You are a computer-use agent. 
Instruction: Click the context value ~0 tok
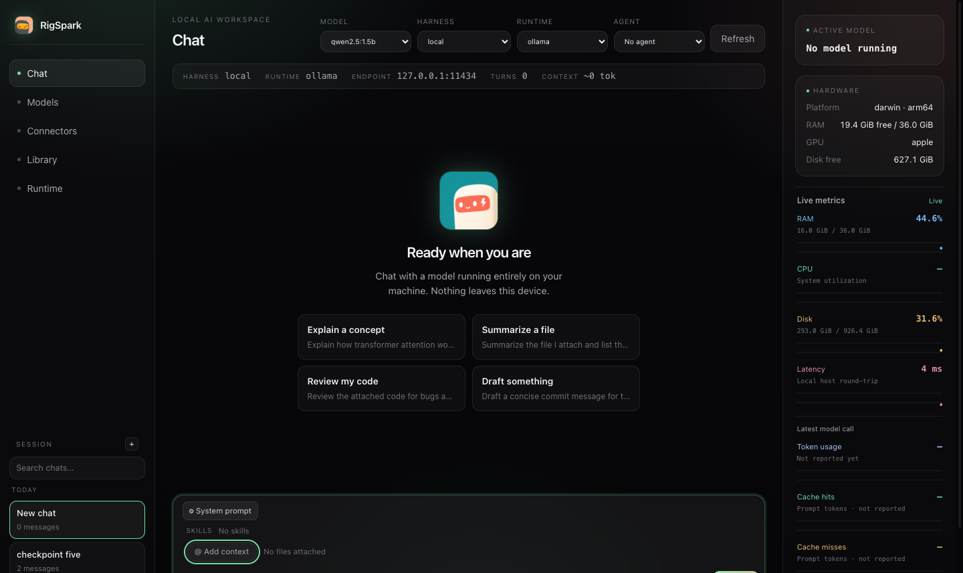(x=600, y=76)
